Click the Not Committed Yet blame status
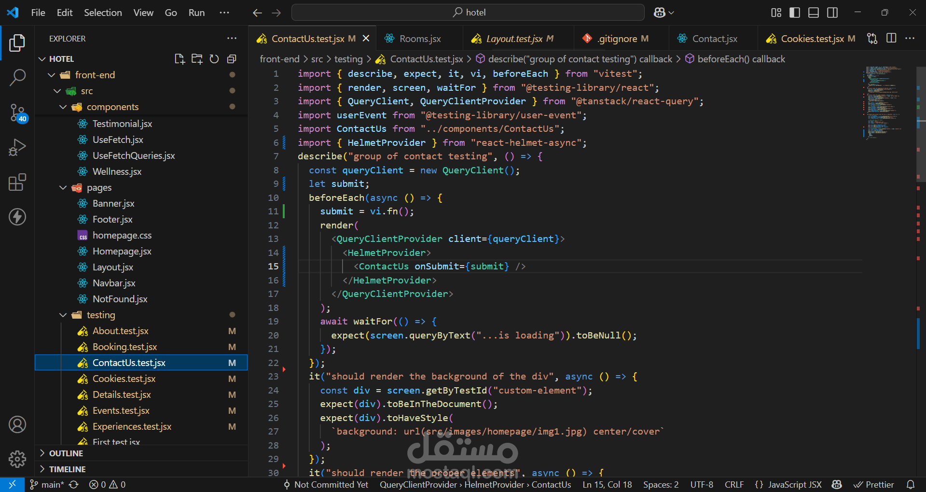Viewport: 926px width, 492px height. (x=326, y=484)
